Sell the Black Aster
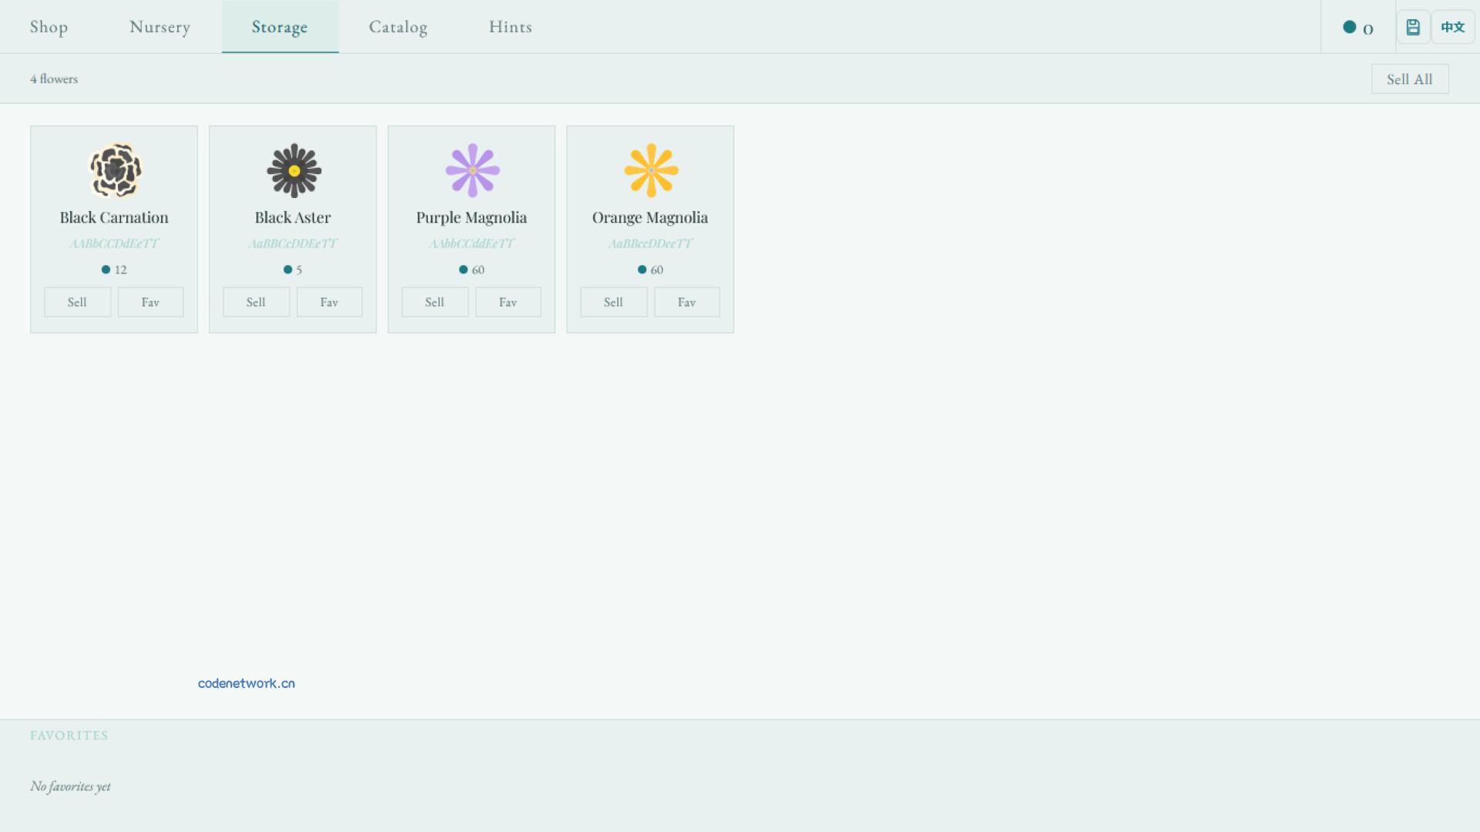 click(256, 302)
